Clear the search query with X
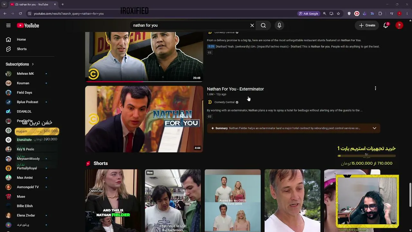 (x=252, y=25)
